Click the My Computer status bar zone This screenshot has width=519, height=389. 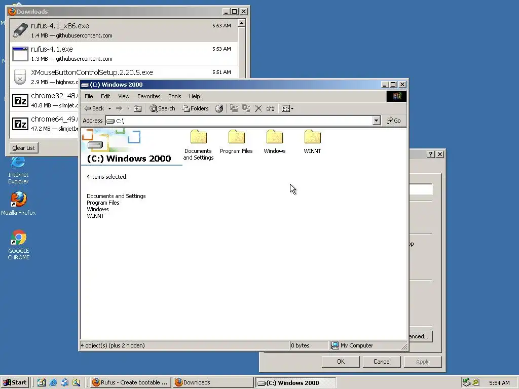pos(368,345)
